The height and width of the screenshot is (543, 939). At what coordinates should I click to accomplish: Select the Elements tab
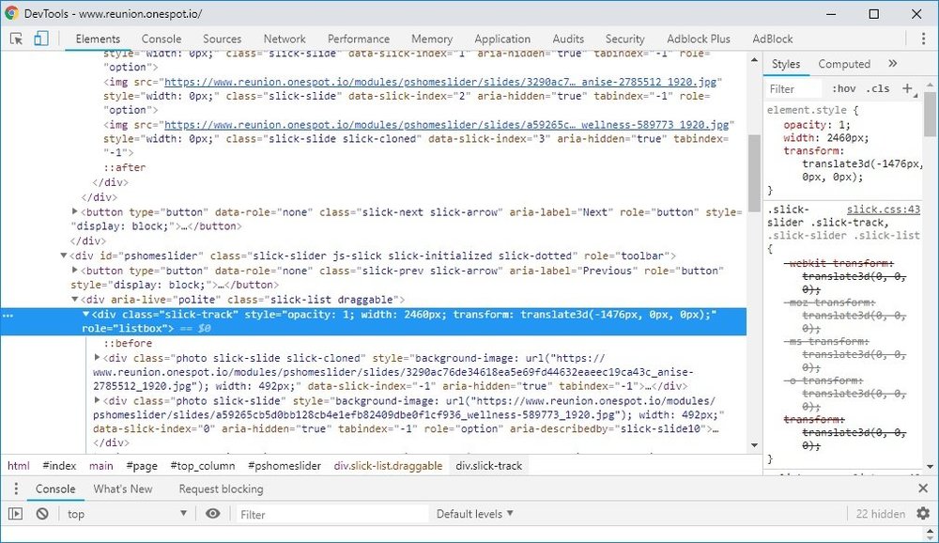98,39
